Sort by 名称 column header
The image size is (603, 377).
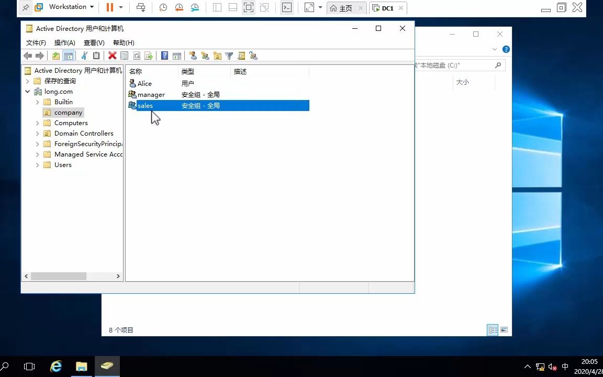[152, 72]
